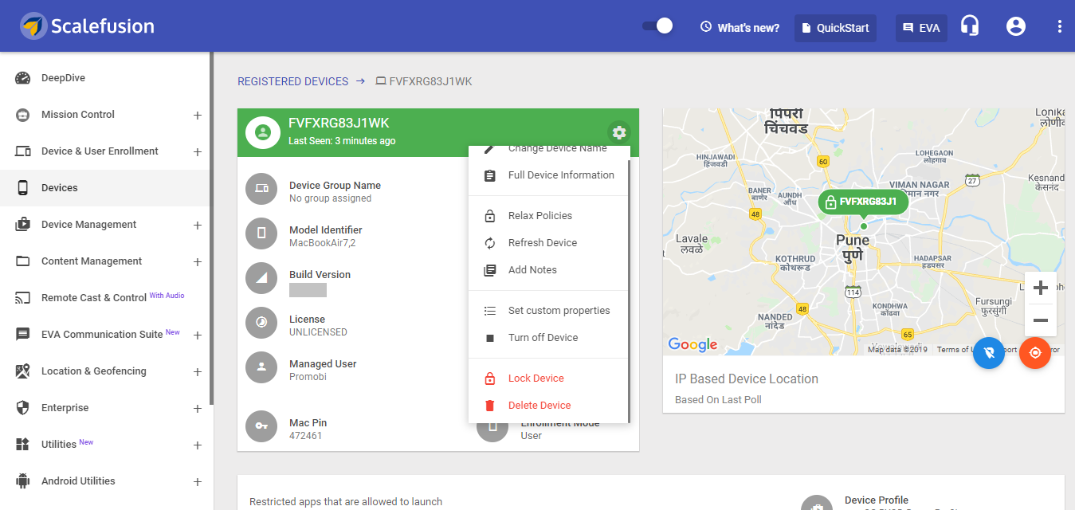Screen dimensions: 1075x510
Task: Click the Scalefusion logo
Action: [x=88, y=26]
